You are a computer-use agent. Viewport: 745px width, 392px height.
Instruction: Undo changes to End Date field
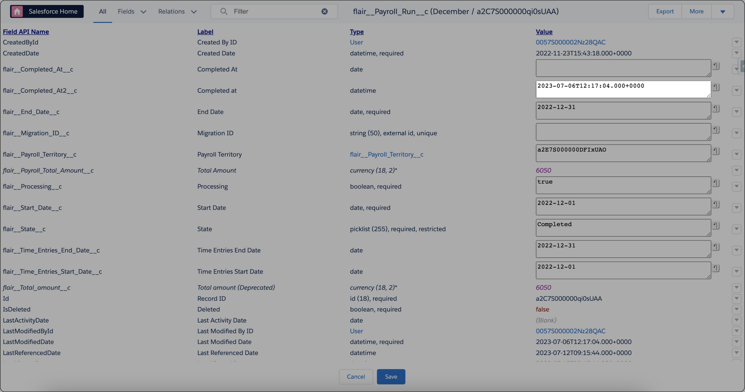click(716, 108)
